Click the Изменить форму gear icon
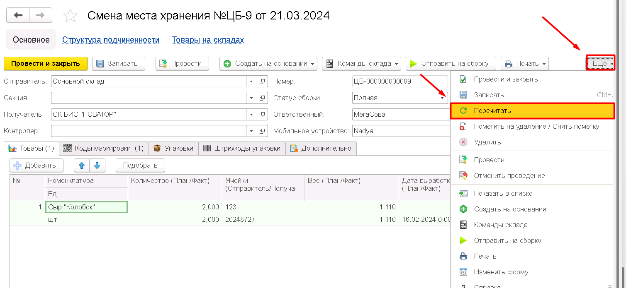Image resolution: width=626 pixels, height=288 pixels. pyautogui.click(x=463, y=272)
